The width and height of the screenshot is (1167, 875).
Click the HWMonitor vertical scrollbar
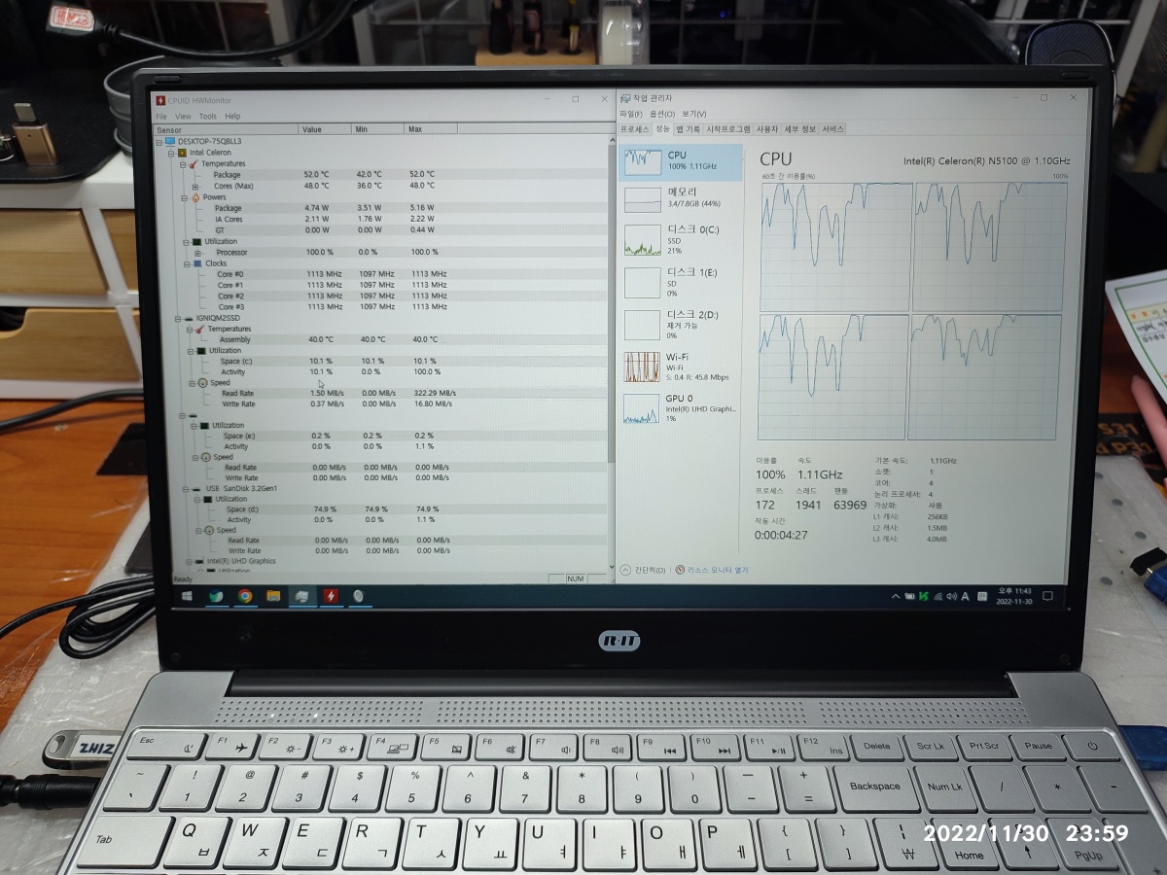[x=612, y=304]
